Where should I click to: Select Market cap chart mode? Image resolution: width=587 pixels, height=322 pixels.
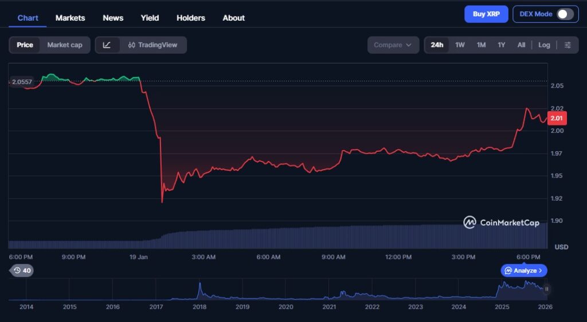[65, 45]
